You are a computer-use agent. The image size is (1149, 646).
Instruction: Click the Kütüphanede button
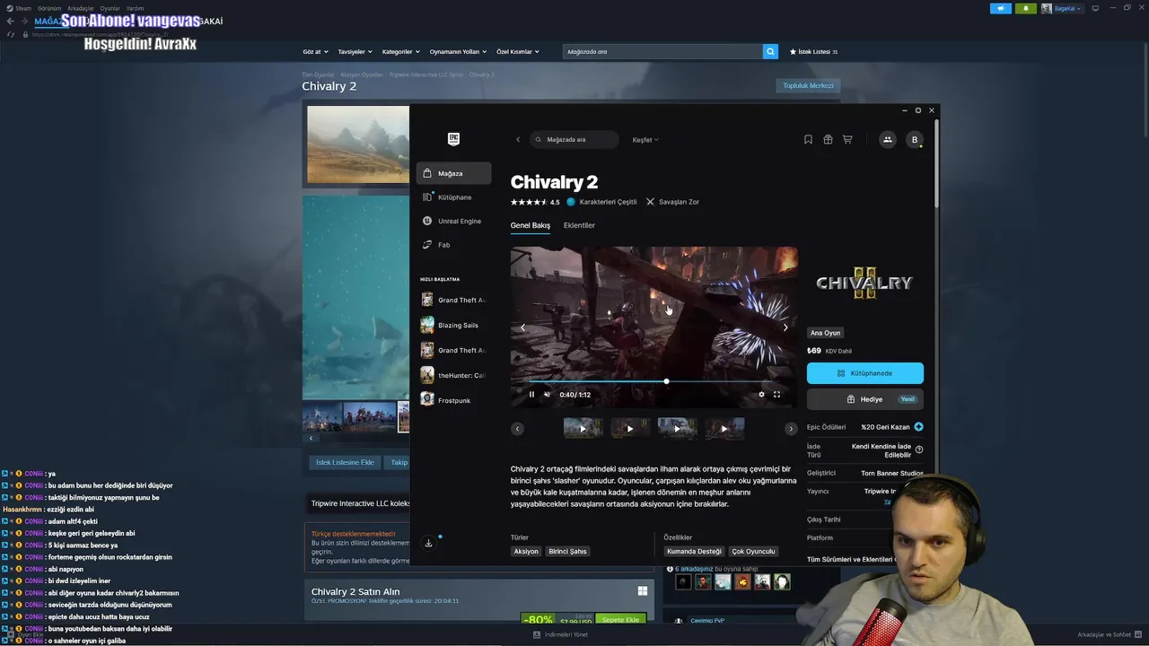[x=865, y=373]
